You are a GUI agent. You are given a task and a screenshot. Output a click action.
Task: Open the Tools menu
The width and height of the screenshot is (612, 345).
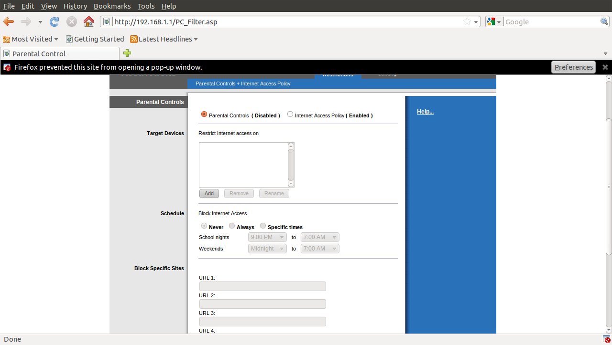pos(146,6)
